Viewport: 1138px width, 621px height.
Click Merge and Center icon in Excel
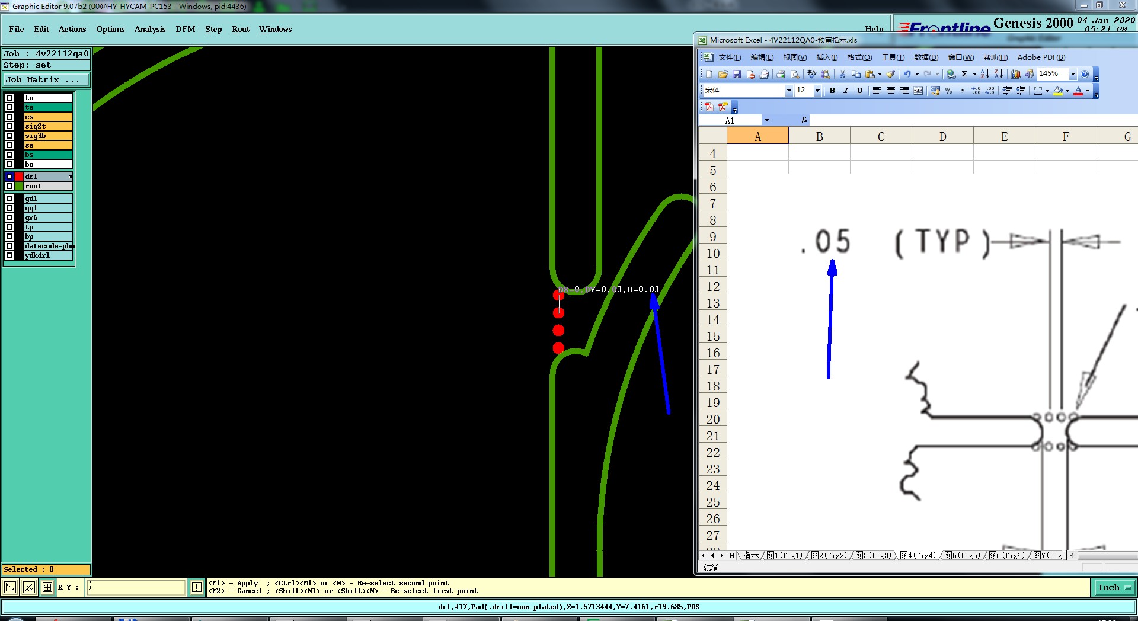tap(918, 91)
